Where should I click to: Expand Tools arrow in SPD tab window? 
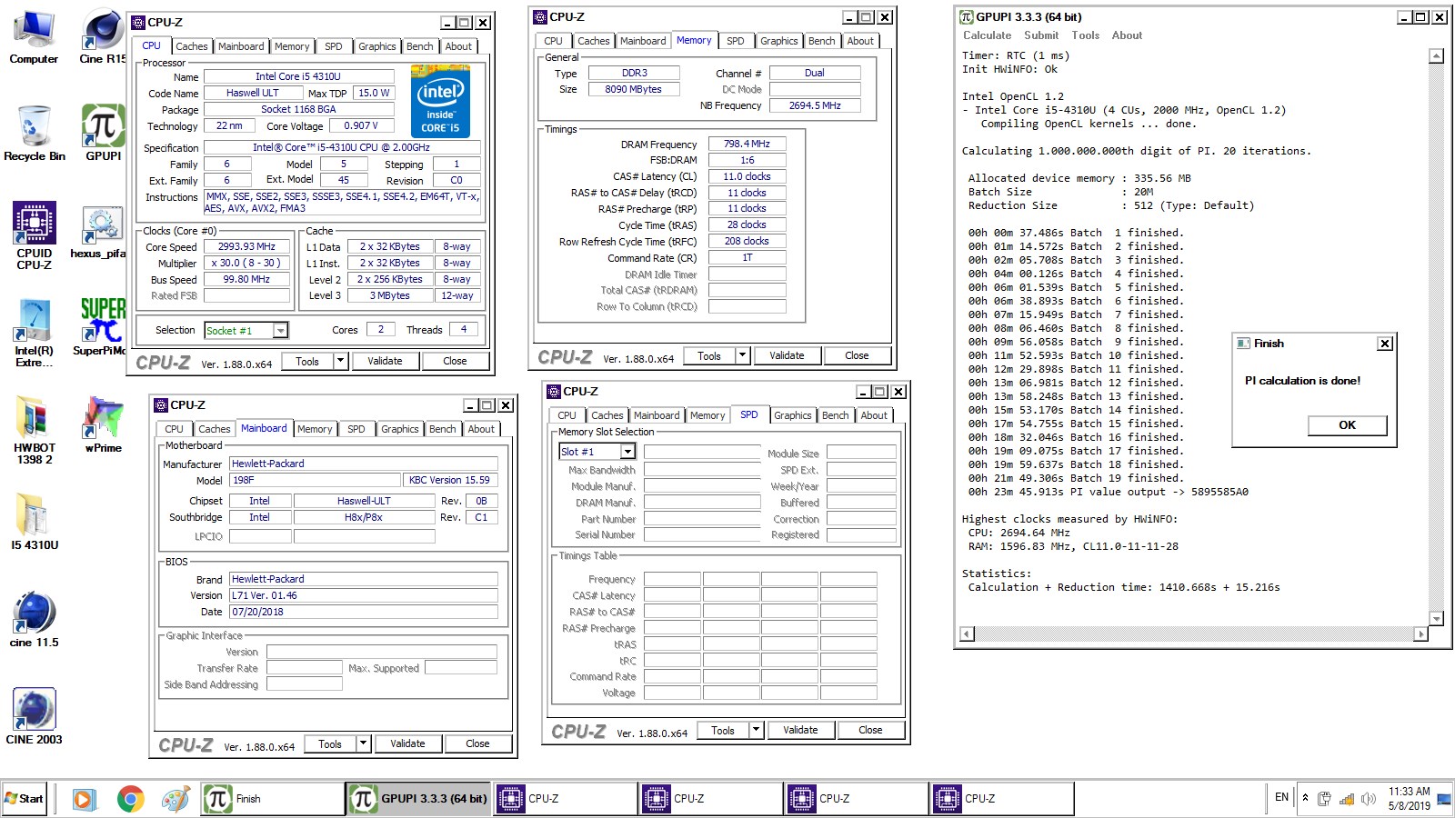click(x=757, y=730)
